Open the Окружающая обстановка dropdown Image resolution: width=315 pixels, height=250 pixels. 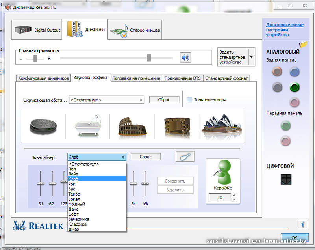coord(106,100)
